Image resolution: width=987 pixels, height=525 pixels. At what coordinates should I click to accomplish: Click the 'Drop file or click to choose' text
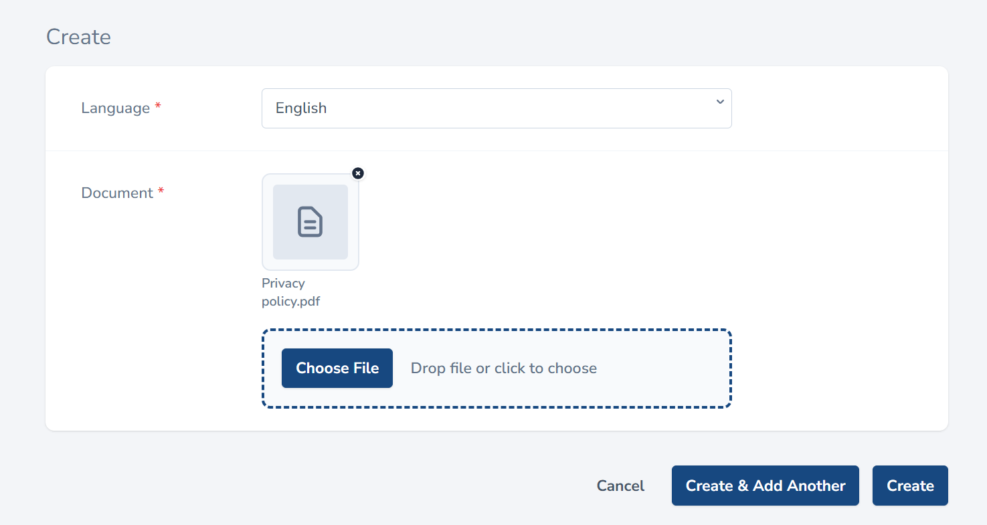point(503,369)
